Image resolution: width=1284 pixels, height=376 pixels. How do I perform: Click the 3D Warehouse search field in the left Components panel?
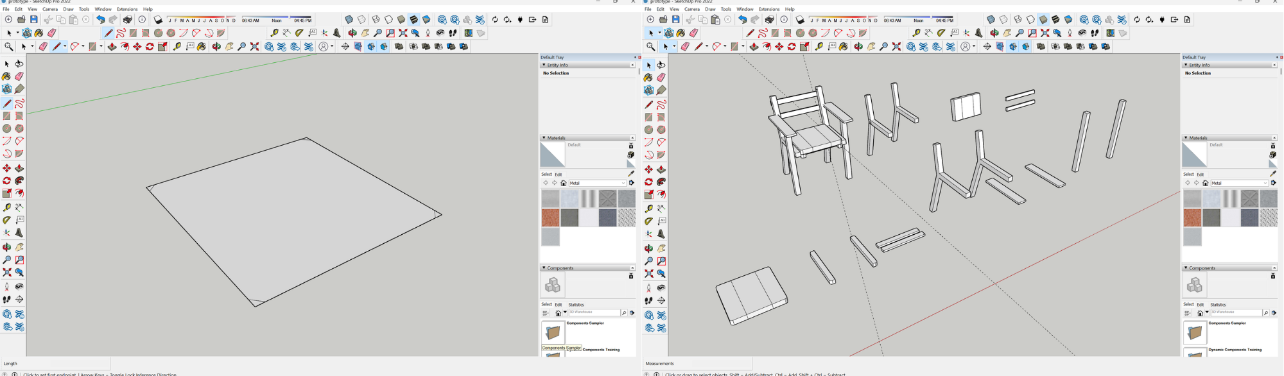pyautogui.click(x=594, y=312)
